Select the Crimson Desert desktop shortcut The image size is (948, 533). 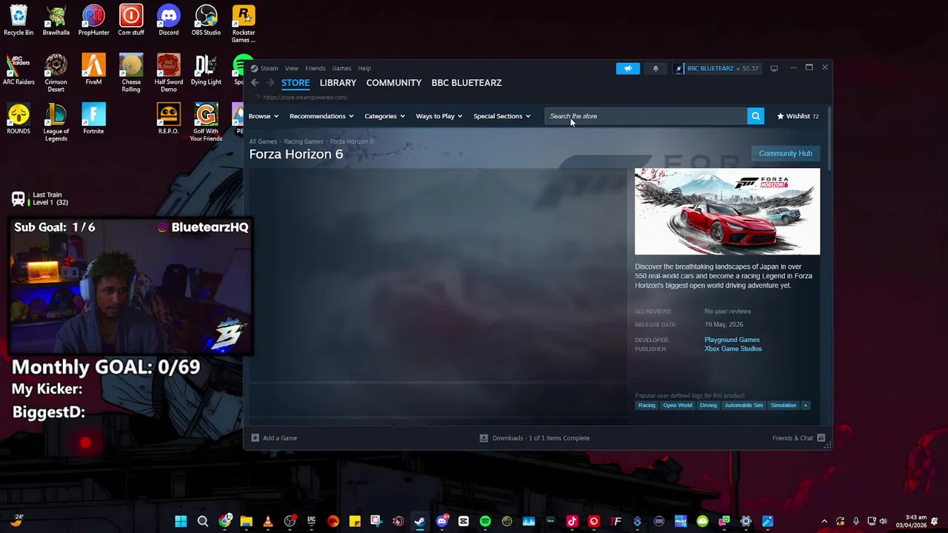pos(56,73)
